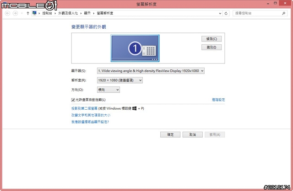Image resolution: width=293 pixels, height=191 pixels.
Task: Select monitor 1 thumbnail
Action: 135,48
